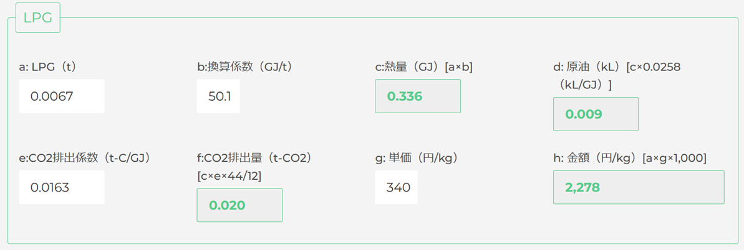Click the LPG section legend tag
The width and height of the screenshot is (744, 250).
[38, 18]
